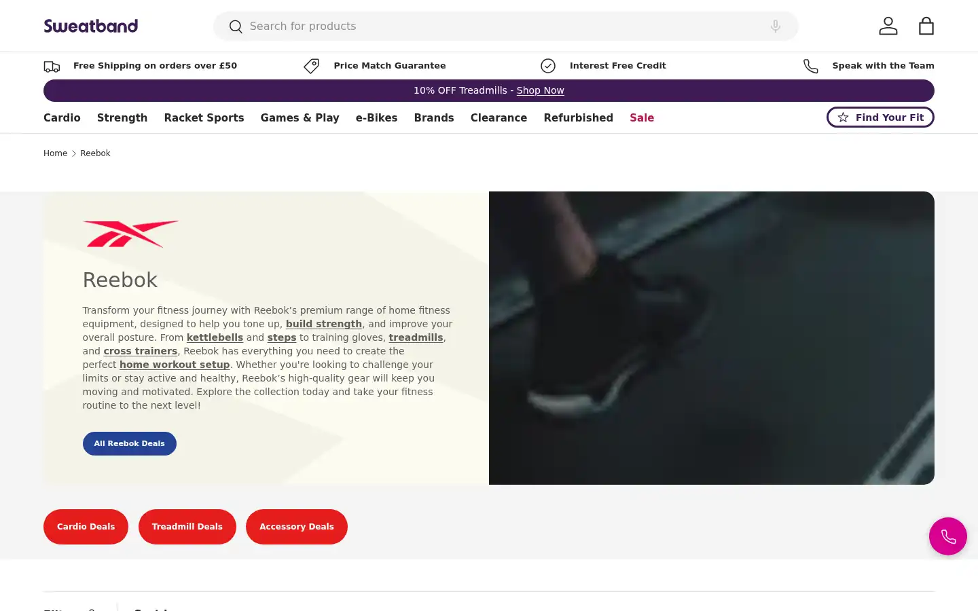
Task: Open the Games & Play menu
Action: pos(300,117)
